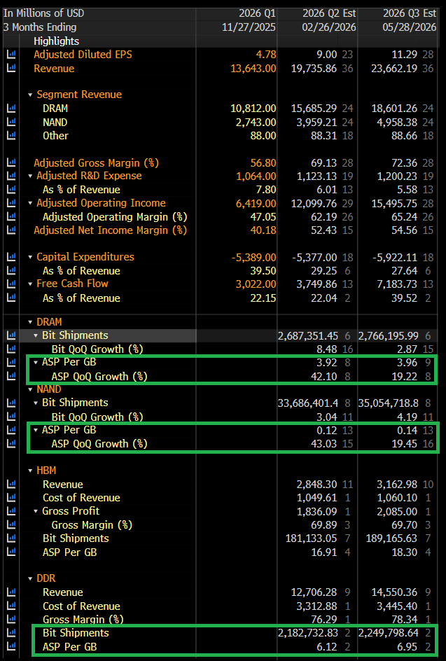Screen dimensions: 446x661
Task: Open chart icon for DDR Revenue 12,706.28 row
Action: coord(11,592)
